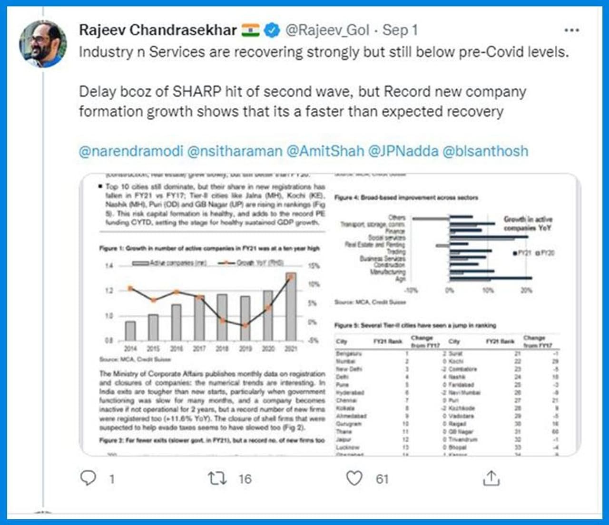
Task: Click the blue verified badge
Action: [x=272, y=30]
